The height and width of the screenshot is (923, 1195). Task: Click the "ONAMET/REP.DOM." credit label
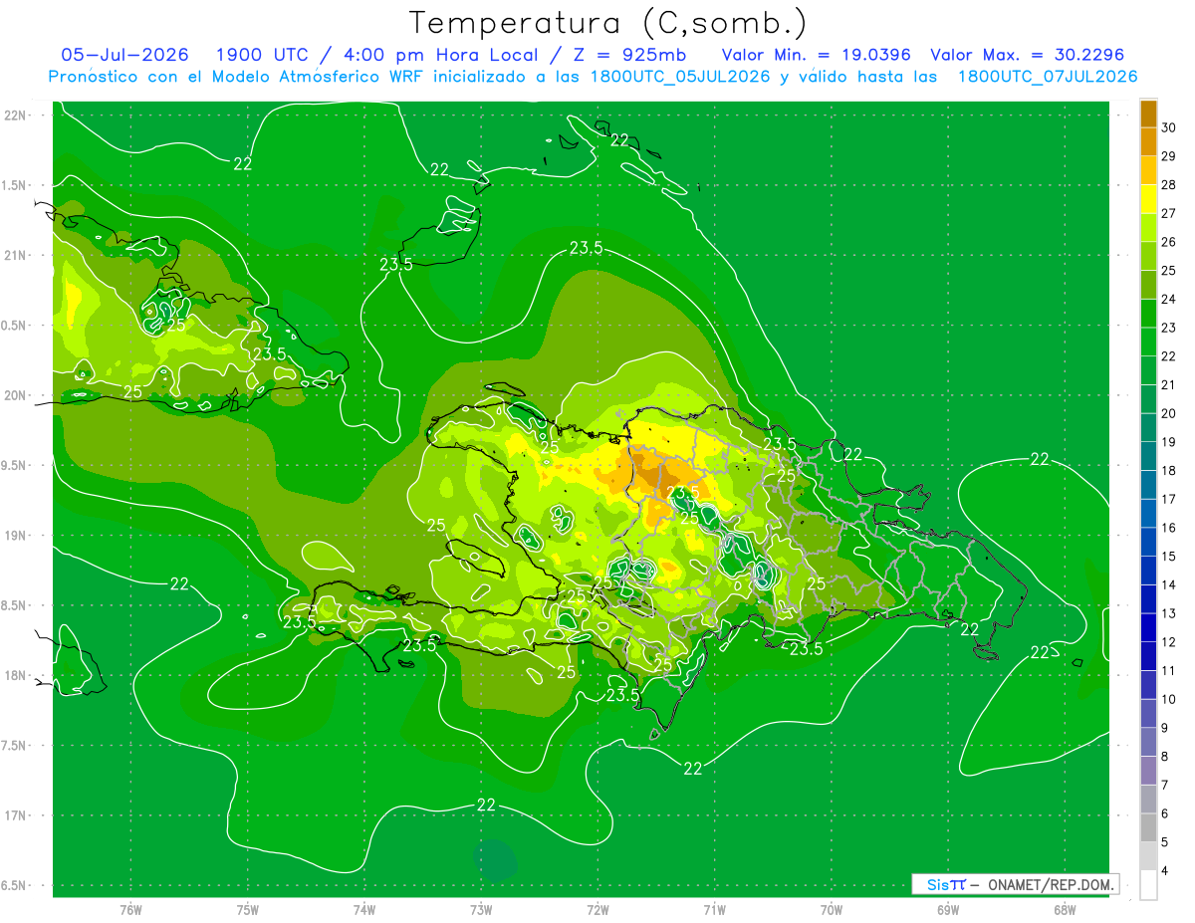pyautogui.click(x=1051, y=884)
